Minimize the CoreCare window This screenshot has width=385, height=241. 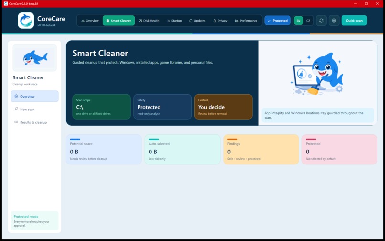[x=355, y=4]
